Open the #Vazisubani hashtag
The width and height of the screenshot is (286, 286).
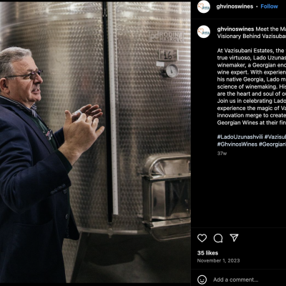[275, 137]
